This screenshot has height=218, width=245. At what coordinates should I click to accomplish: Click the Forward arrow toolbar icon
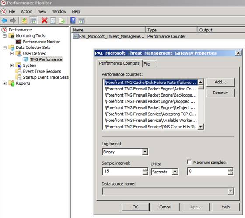click(13, 21)
